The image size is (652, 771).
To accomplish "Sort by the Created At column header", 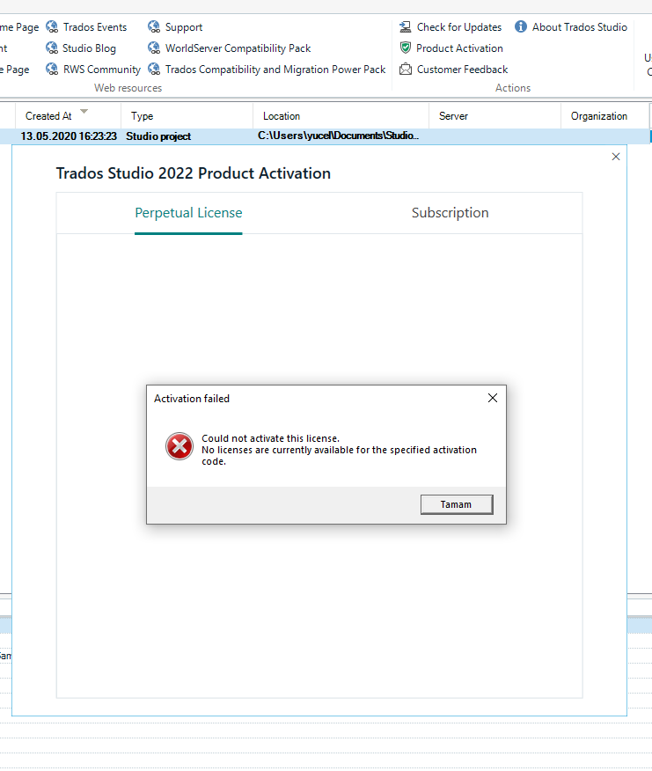I will tap(68, 116).
